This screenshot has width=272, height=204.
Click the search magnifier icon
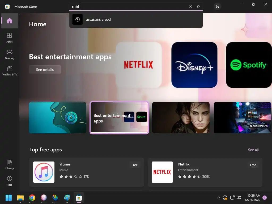[198, 7]
